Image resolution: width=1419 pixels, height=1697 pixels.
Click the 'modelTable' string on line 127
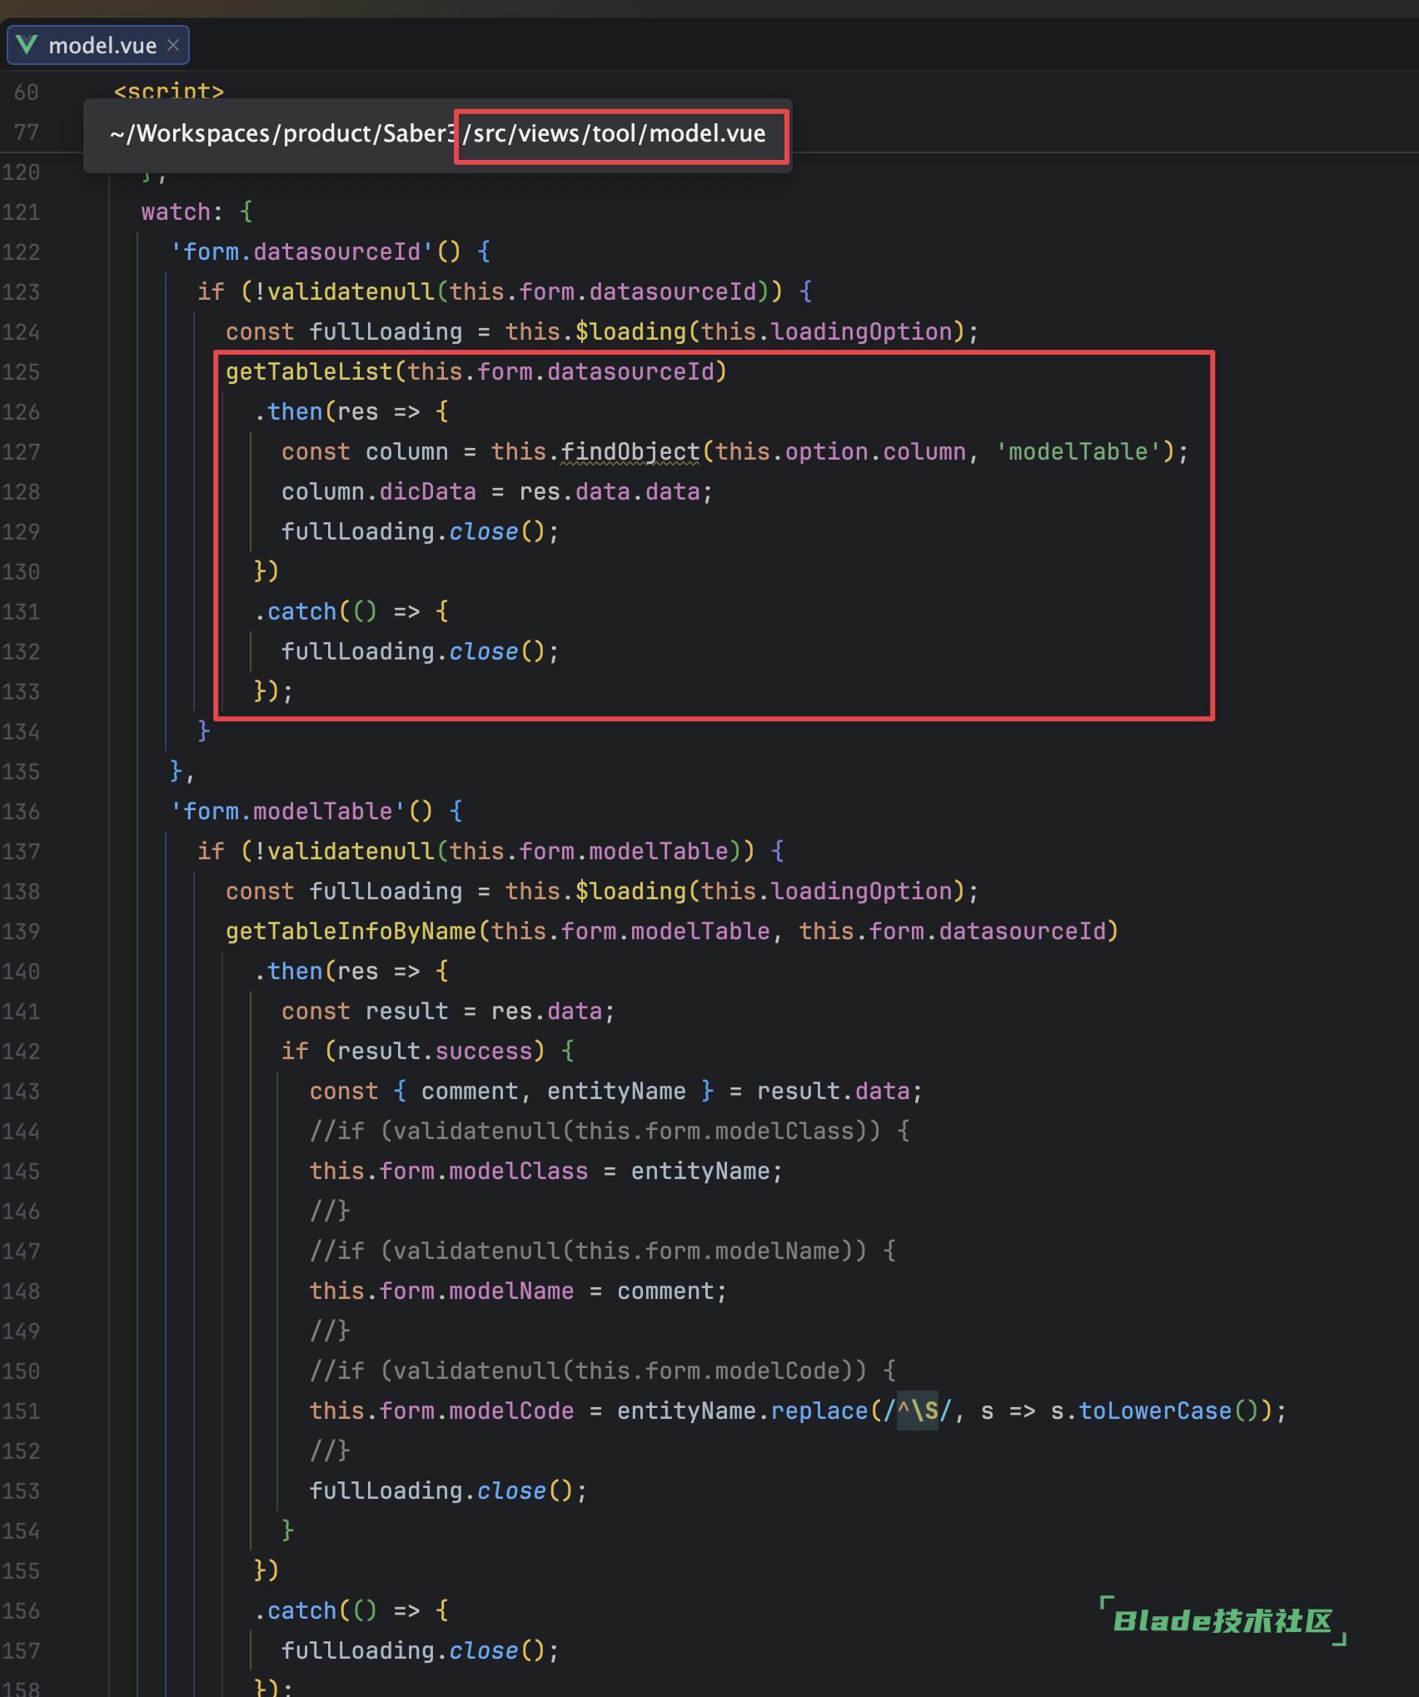[x=1078, y=451]
